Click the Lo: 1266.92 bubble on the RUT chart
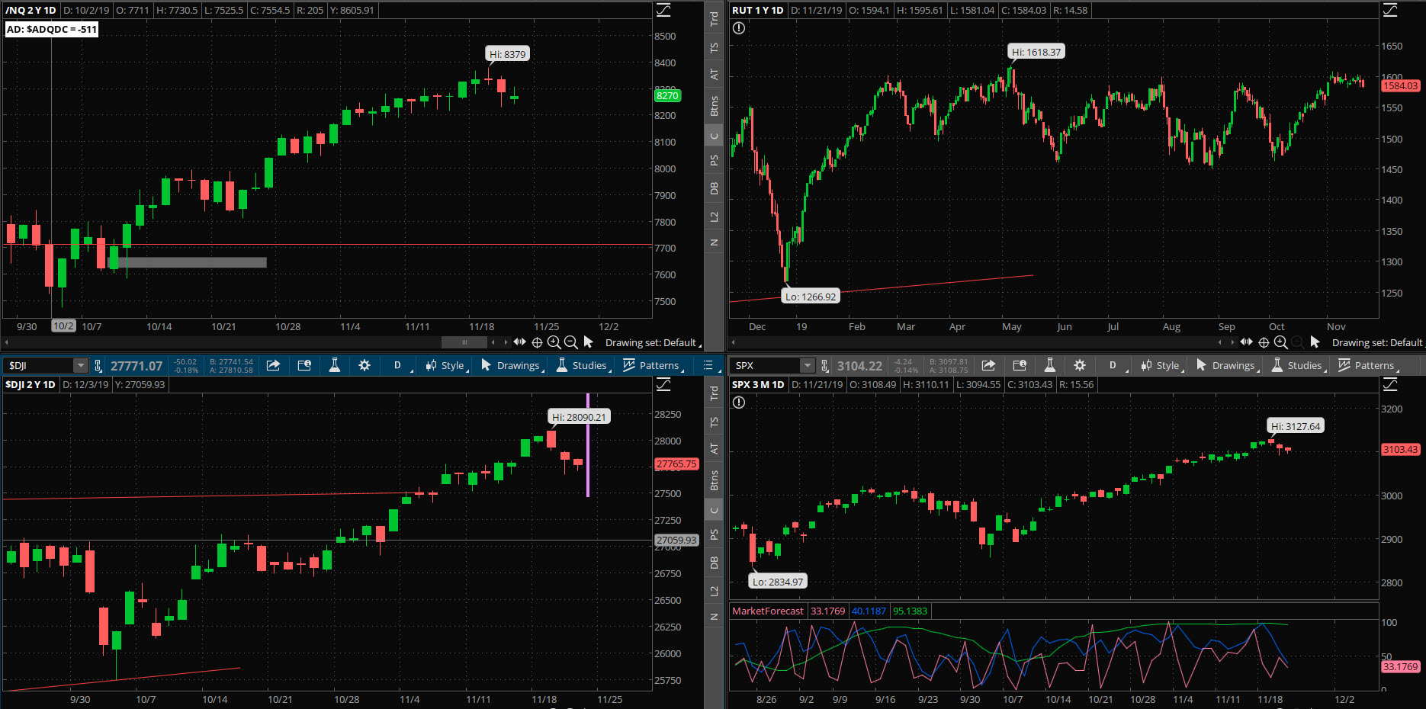 [811, 297]
